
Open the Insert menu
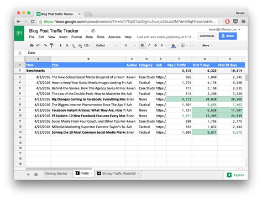click(x=63, y=37)
